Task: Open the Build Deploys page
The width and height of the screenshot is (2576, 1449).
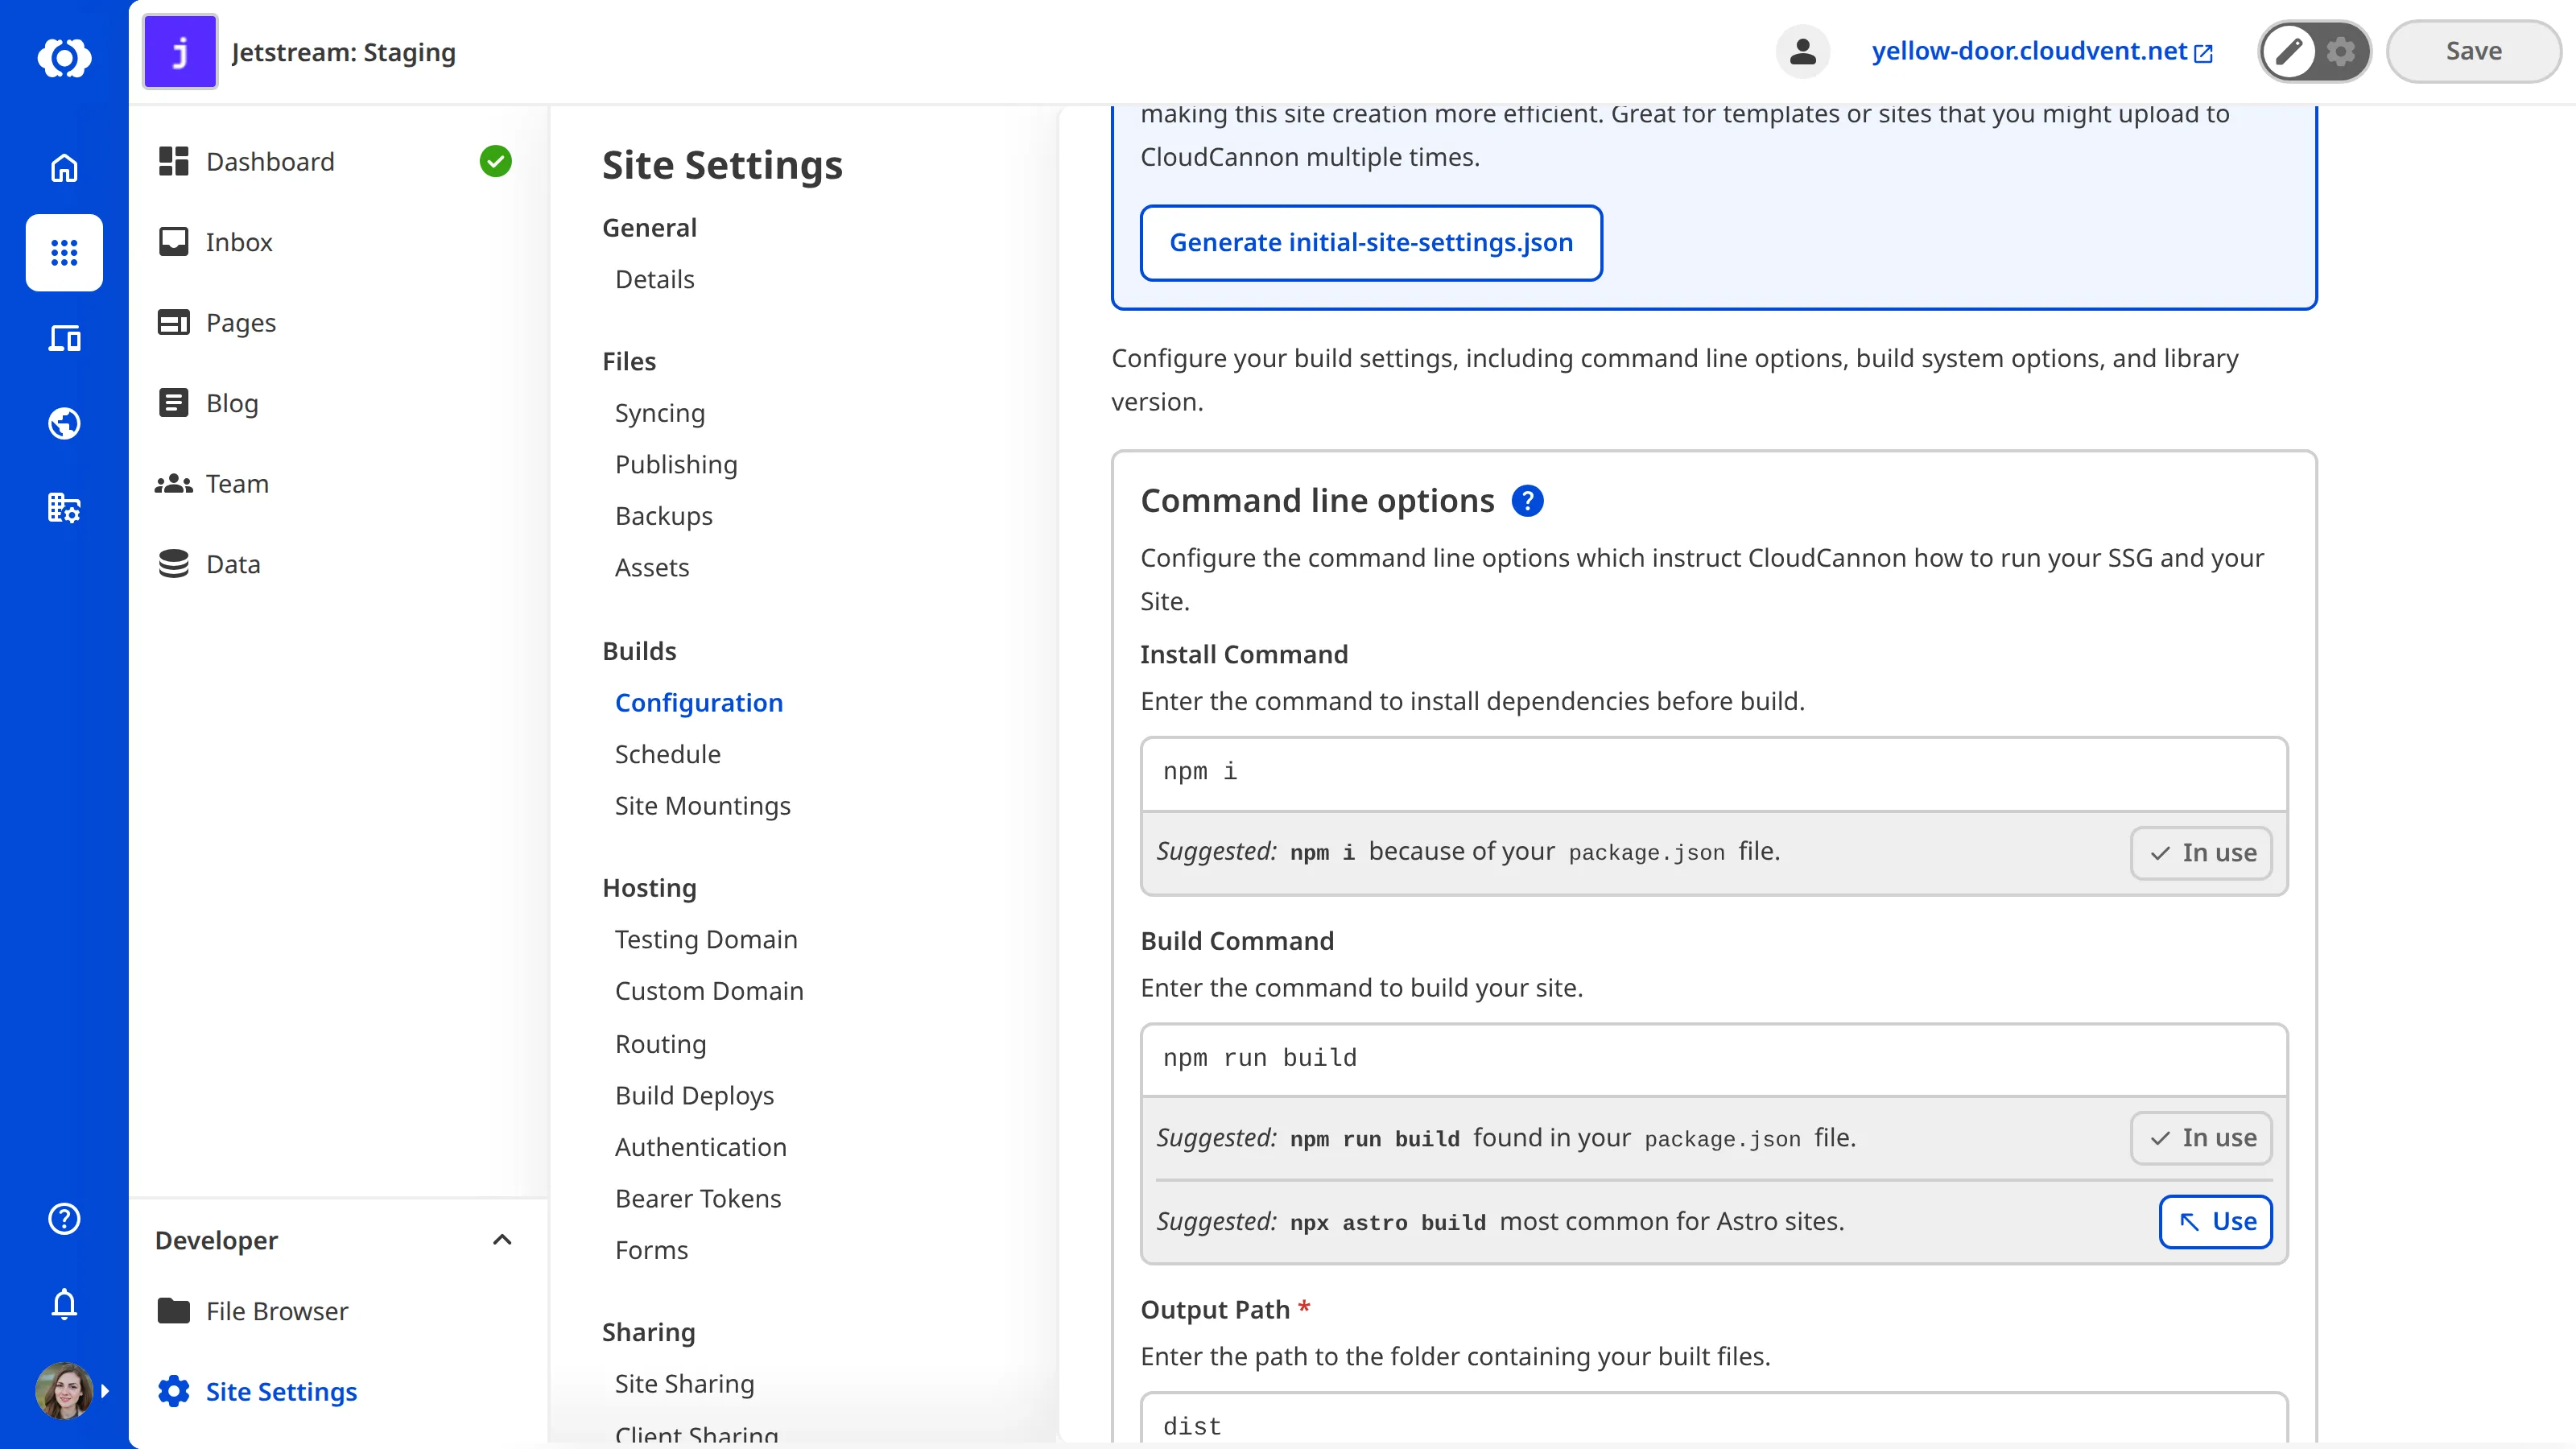Action: click(x=695, y=1095)
